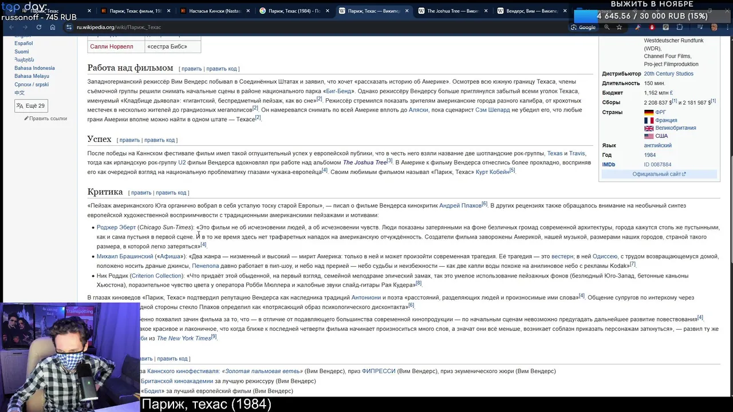Open the Золотая пальмовая ветвь link
The width and height of the screenshot is (733, 412).
coord(262,371)
